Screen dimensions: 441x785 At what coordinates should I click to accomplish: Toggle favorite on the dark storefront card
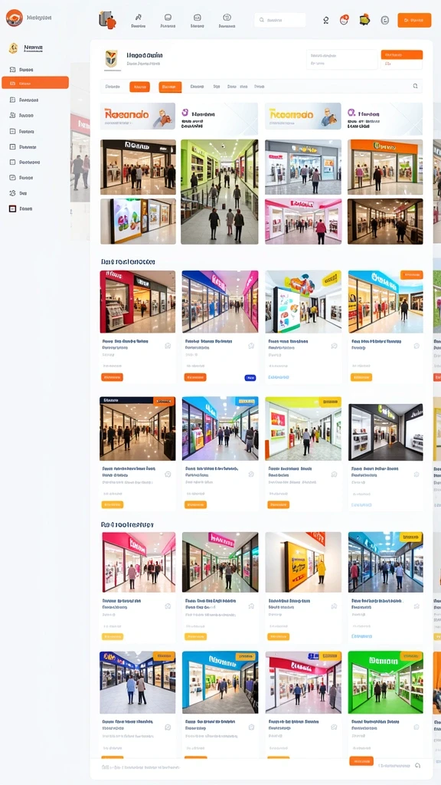tap(168, 474)
